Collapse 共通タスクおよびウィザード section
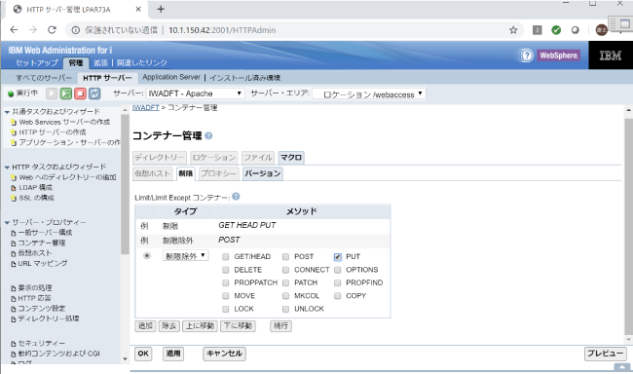Screen dimensions: 633x374 [x=7, y=112]
